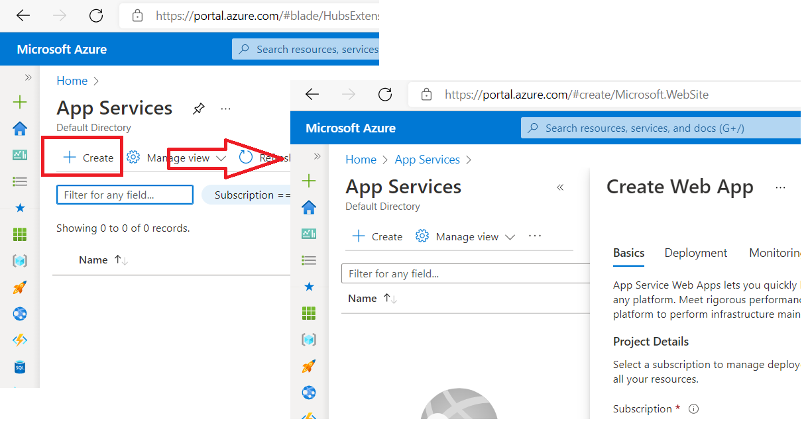
Task: Click the Home breadcrumb in the rear window
Action: click(72, 81)
